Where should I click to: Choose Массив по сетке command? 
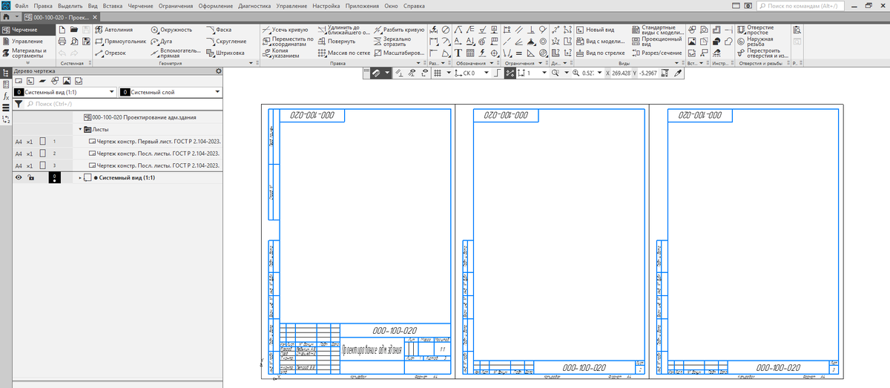344,53
